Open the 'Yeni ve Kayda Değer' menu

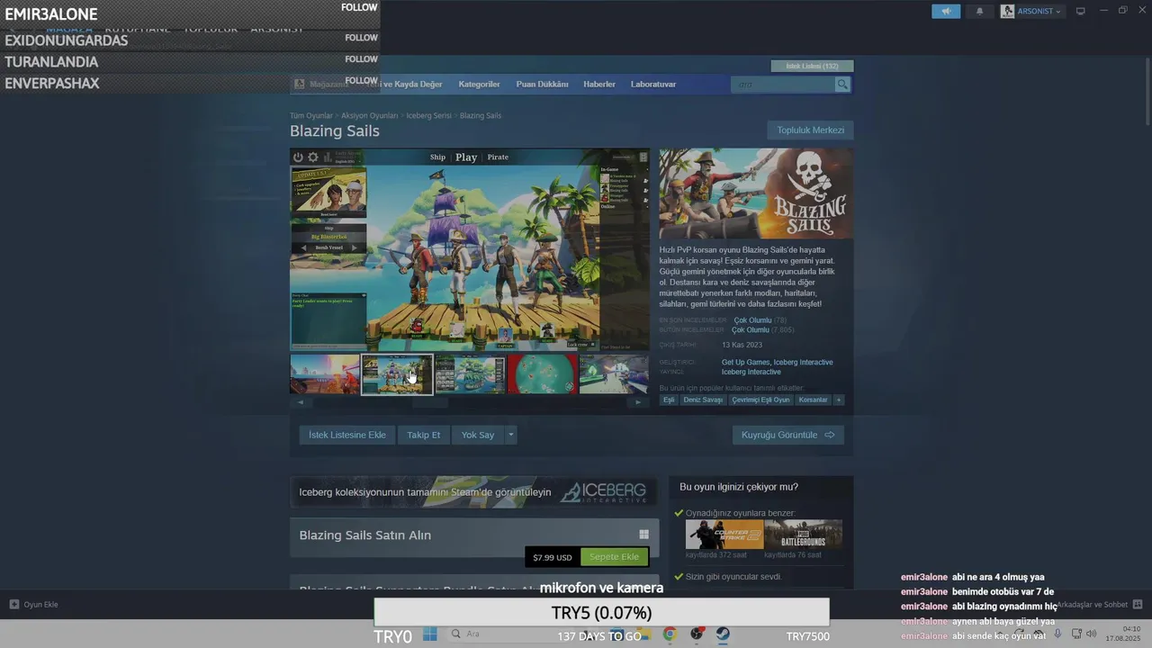(403, 85)
